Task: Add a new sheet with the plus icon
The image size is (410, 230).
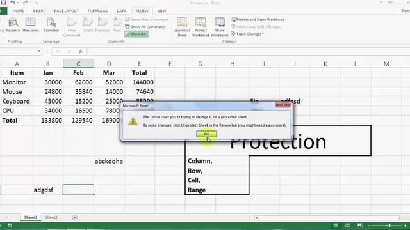Action: [74, 217]
